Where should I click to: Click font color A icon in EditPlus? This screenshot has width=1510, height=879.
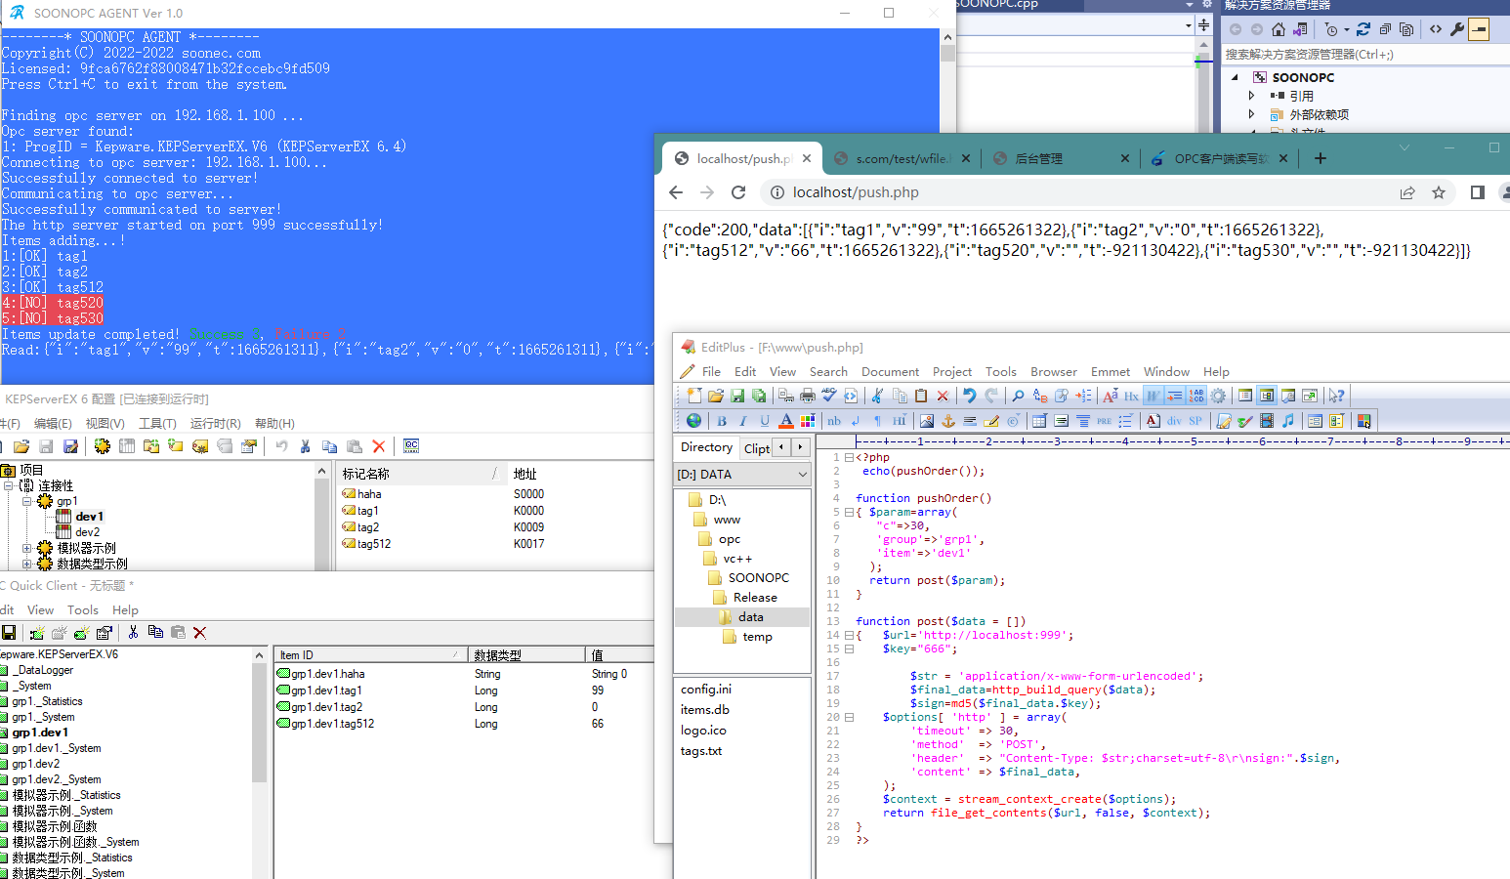(786, 421)
